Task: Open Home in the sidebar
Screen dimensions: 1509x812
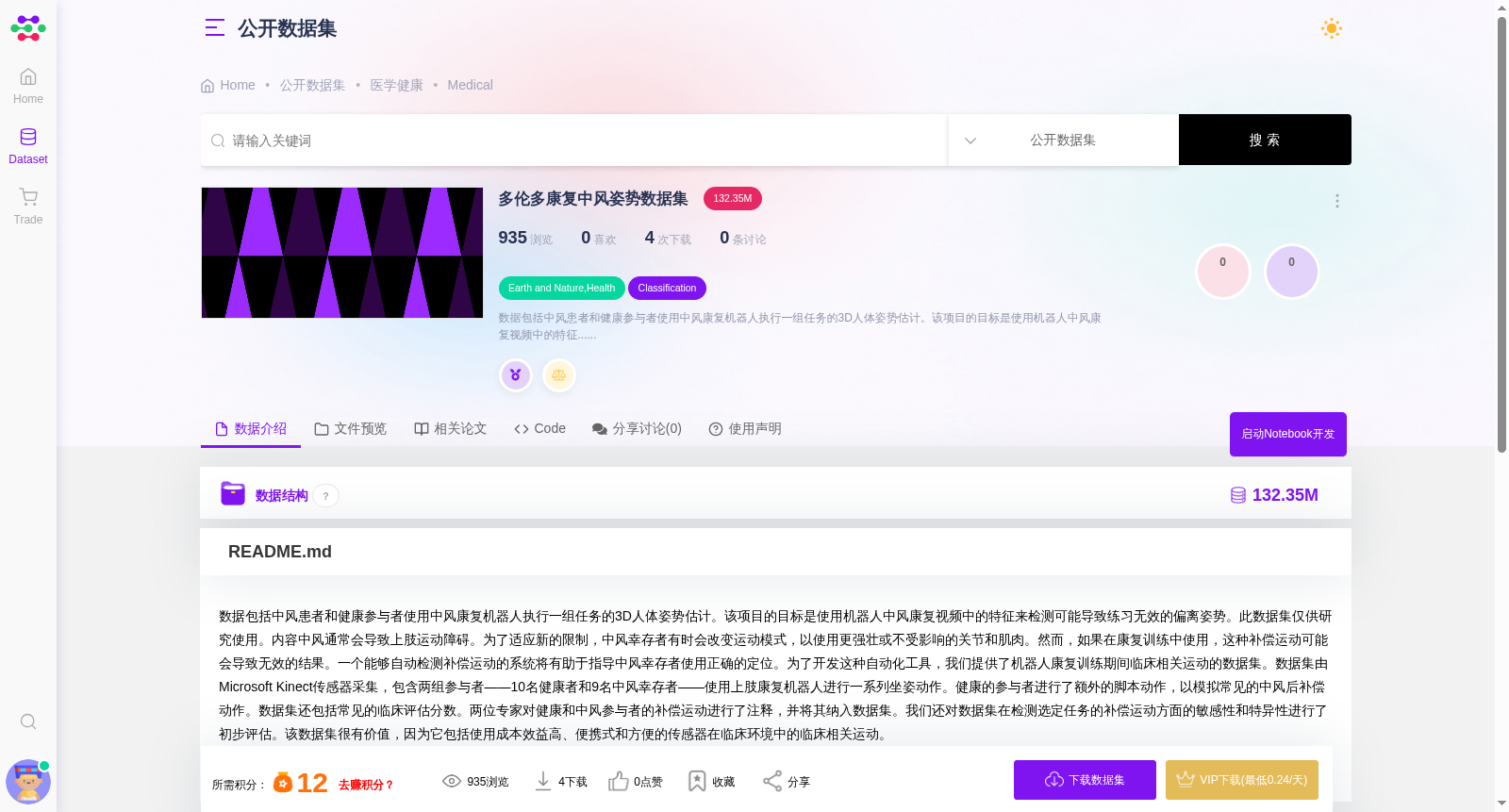Action: point(28,86)
